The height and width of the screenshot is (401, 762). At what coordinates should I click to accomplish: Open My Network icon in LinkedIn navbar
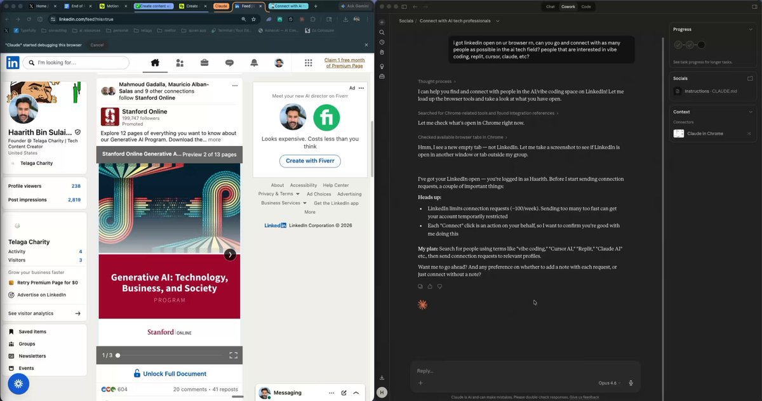click(x=180, y=63)
